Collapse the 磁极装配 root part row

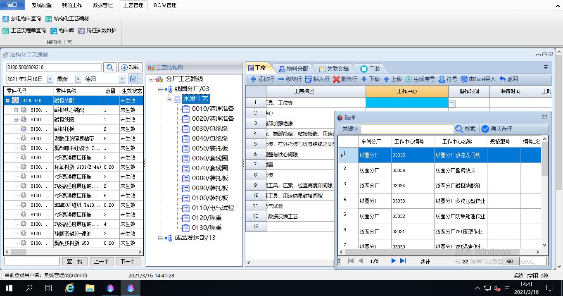pos(7,100)
